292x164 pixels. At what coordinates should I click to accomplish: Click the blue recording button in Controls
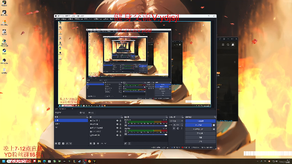(x=198, y=125)
